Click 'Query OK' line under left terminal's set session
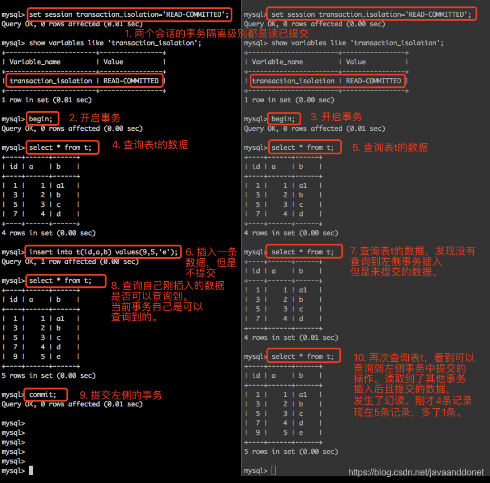The image size is (490, 483). pos(72,24)
